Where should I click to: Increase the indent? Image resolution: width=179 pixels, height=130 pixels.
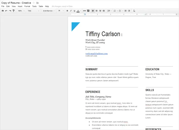coord(129,11)
